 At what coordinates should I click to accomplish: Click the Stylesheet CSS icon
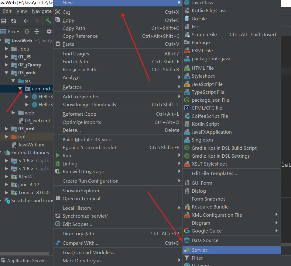pos(187,76)
